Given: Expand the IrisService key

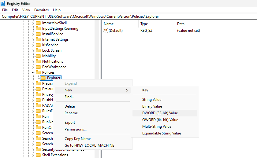Looking at the screenshot, I should [33, 45].
